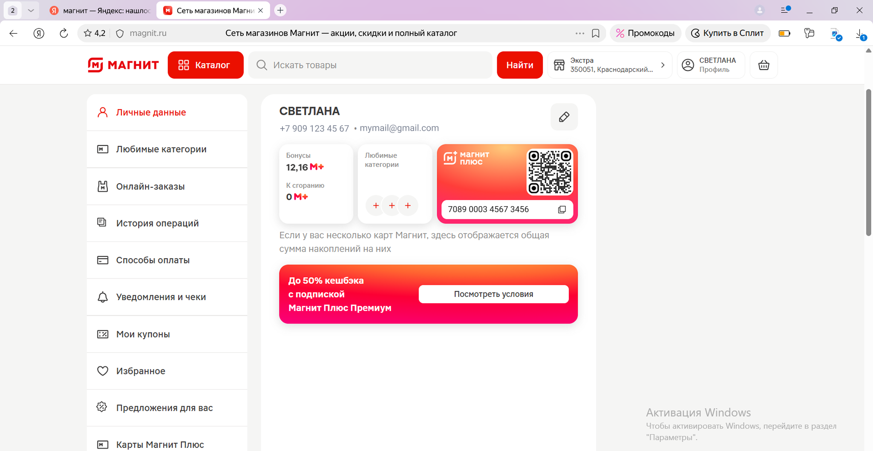Open the Каталог button

click(205, 65)
